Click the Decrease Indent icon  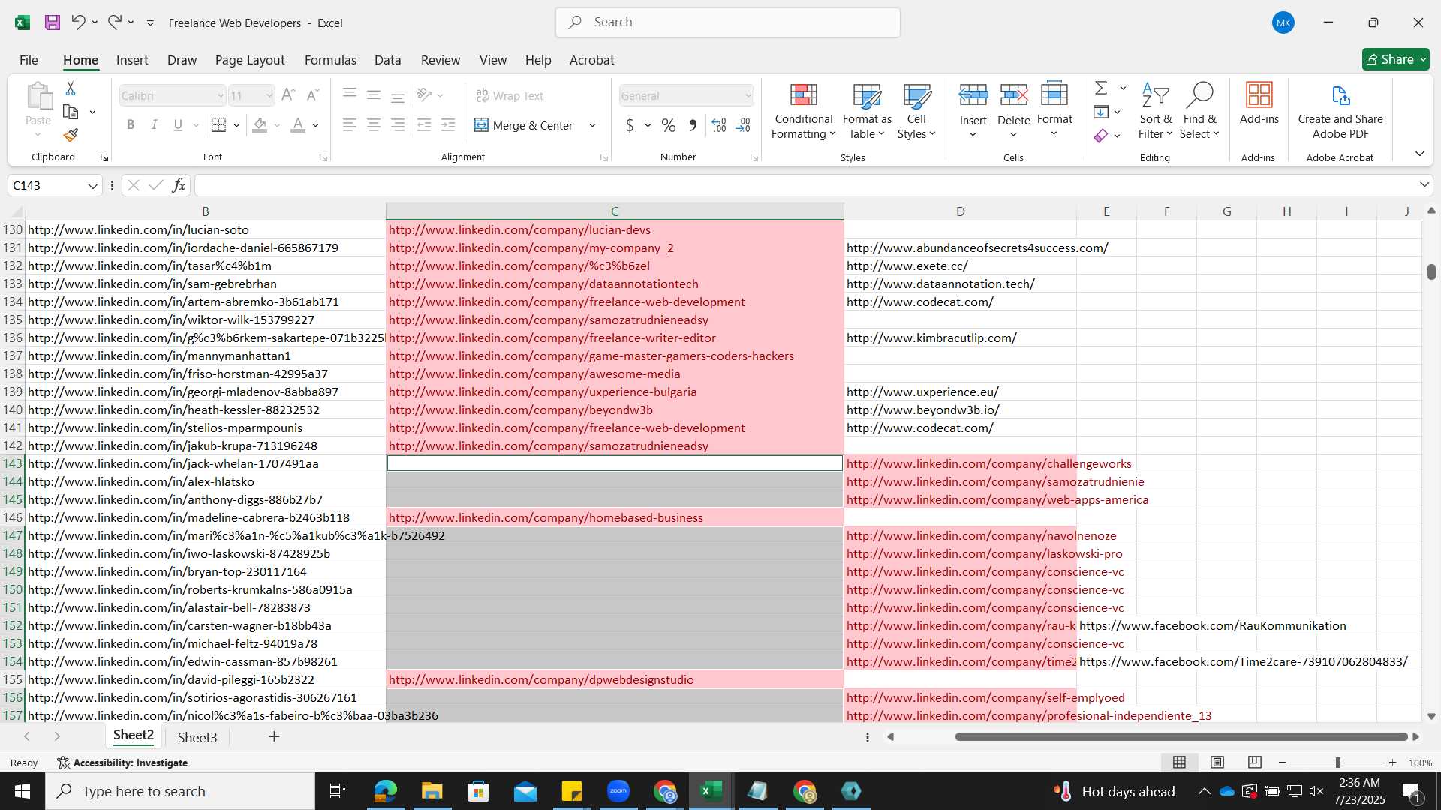[x=424, y=125]
